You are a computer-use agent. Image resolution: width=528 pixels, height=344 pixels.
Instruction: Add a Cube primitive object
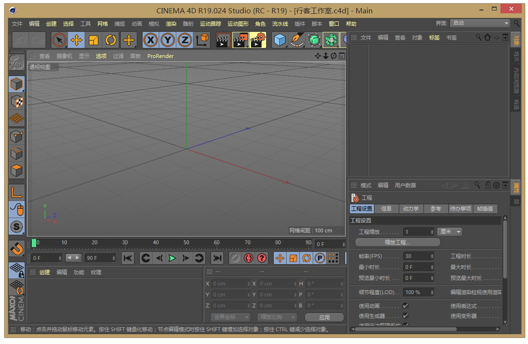click(279, 40)
